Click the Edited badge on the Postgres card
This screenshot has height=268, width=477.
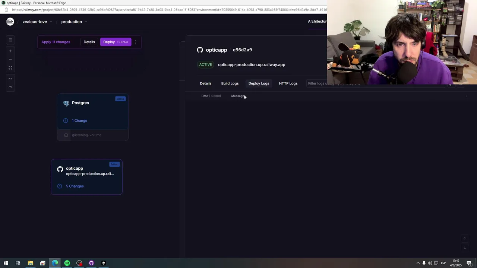point(120,99)
